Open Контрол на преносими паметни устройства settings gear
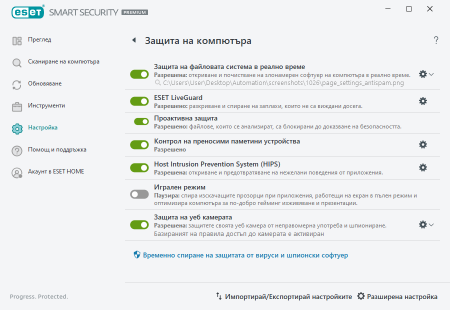Screen dimensions: 450x310 pos(423,144)
